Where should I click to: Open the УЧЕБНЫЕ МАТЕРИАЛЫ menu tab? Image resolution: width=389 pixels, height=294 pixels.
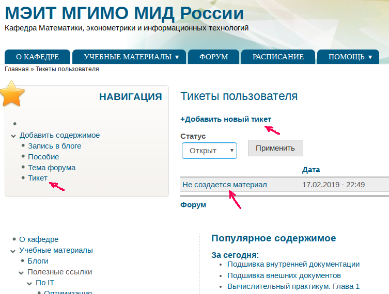[129, 57]
